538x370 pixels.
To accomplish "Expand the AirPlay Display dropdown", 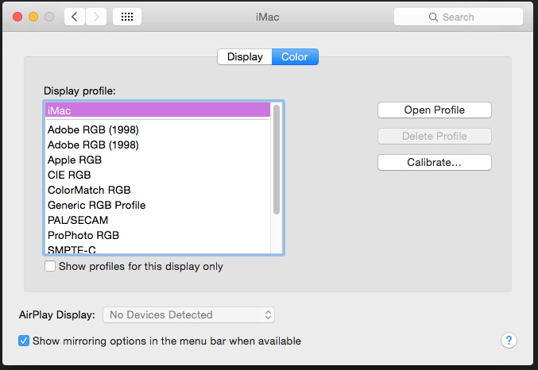I will click(x=189, y=314).
